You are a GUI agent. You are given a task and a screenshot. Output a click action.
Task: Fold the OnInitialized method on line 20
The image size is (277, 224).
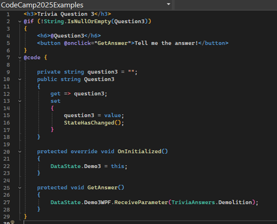click(20, 151)
